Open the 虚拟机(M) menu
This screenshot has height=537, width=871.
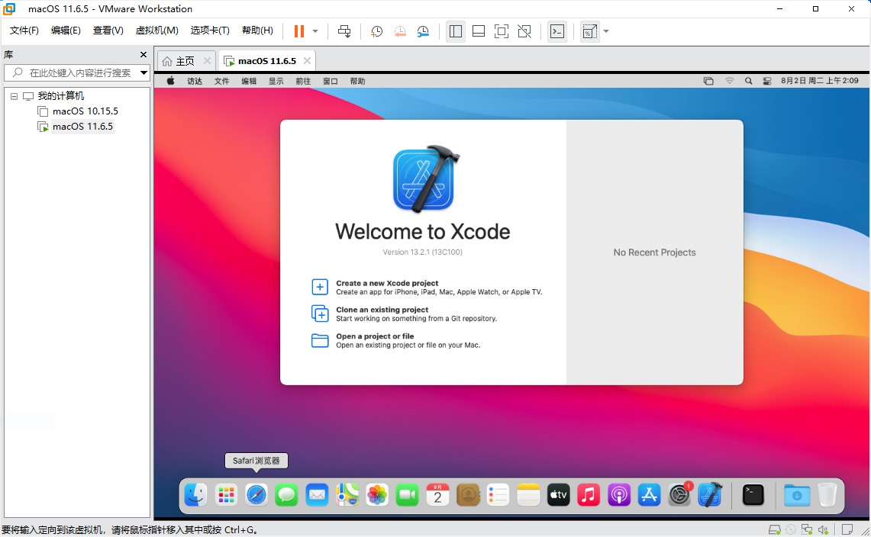tap(156, 31)
